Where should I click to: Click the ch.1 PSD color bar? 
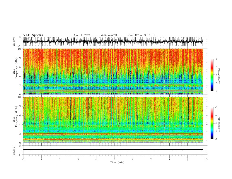[212, 75]
